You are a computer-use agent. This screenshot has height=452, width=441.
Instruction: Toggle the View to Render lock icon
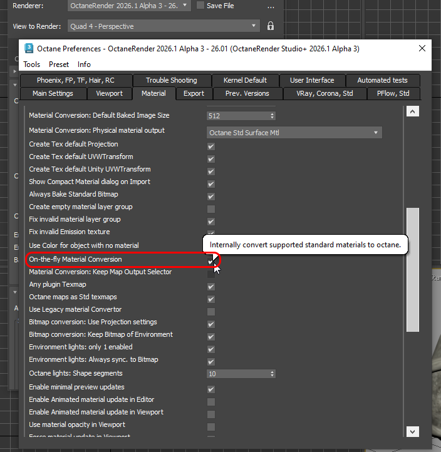click(270, 26)
